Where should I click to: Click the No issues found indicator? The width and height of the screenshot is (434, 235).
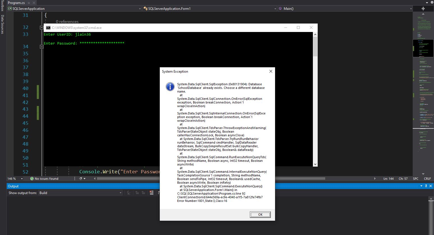(44, 179)
